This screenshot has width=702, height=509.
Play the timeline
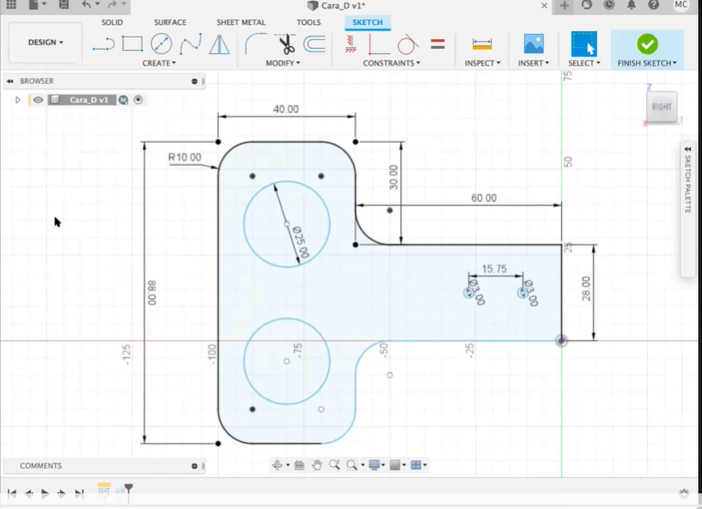tap(45, 493)
